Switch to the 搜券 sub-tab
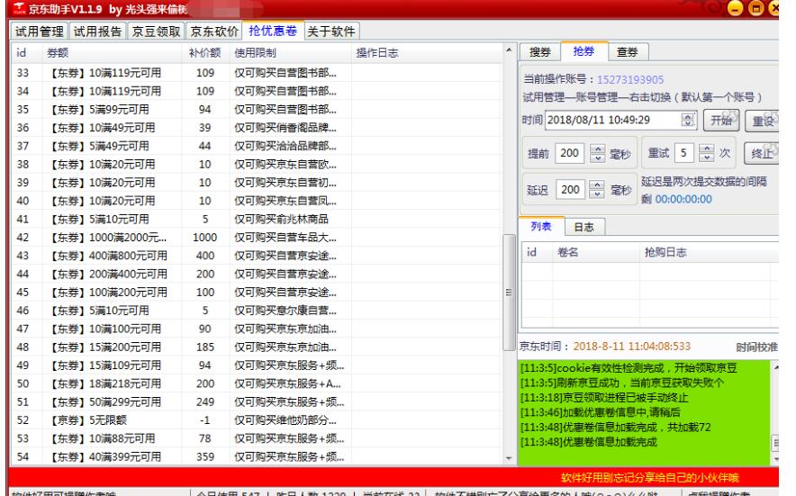The image size is (796, 496). (539, 52)
